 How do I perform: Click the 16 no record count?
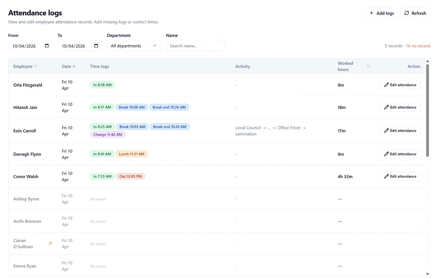point(418,46)
